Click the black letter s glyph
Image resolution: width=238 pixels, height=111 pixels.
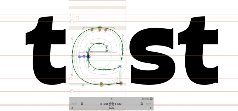[x=153, y=56]
